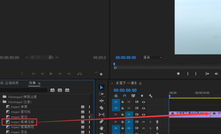This screenshot has width=221, height=134.
Task: Open the 效果 panel menu
Action: 39,84
